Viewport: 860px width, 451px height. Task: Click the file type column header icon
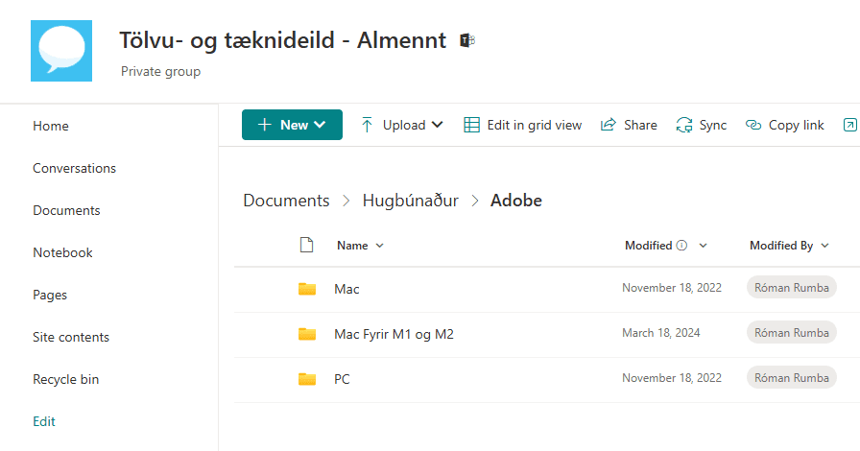[307, 245]
